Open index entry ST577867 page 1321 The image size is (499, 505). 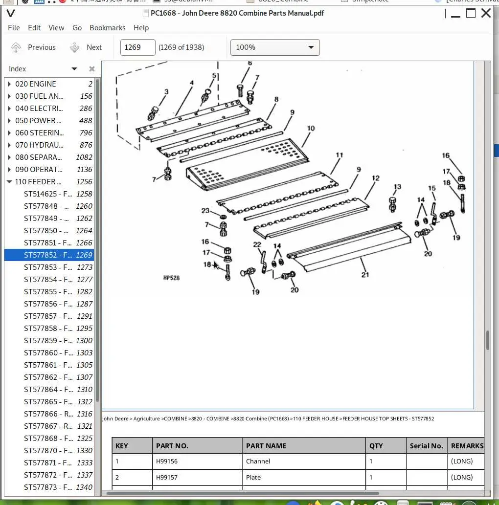[49, 426]
